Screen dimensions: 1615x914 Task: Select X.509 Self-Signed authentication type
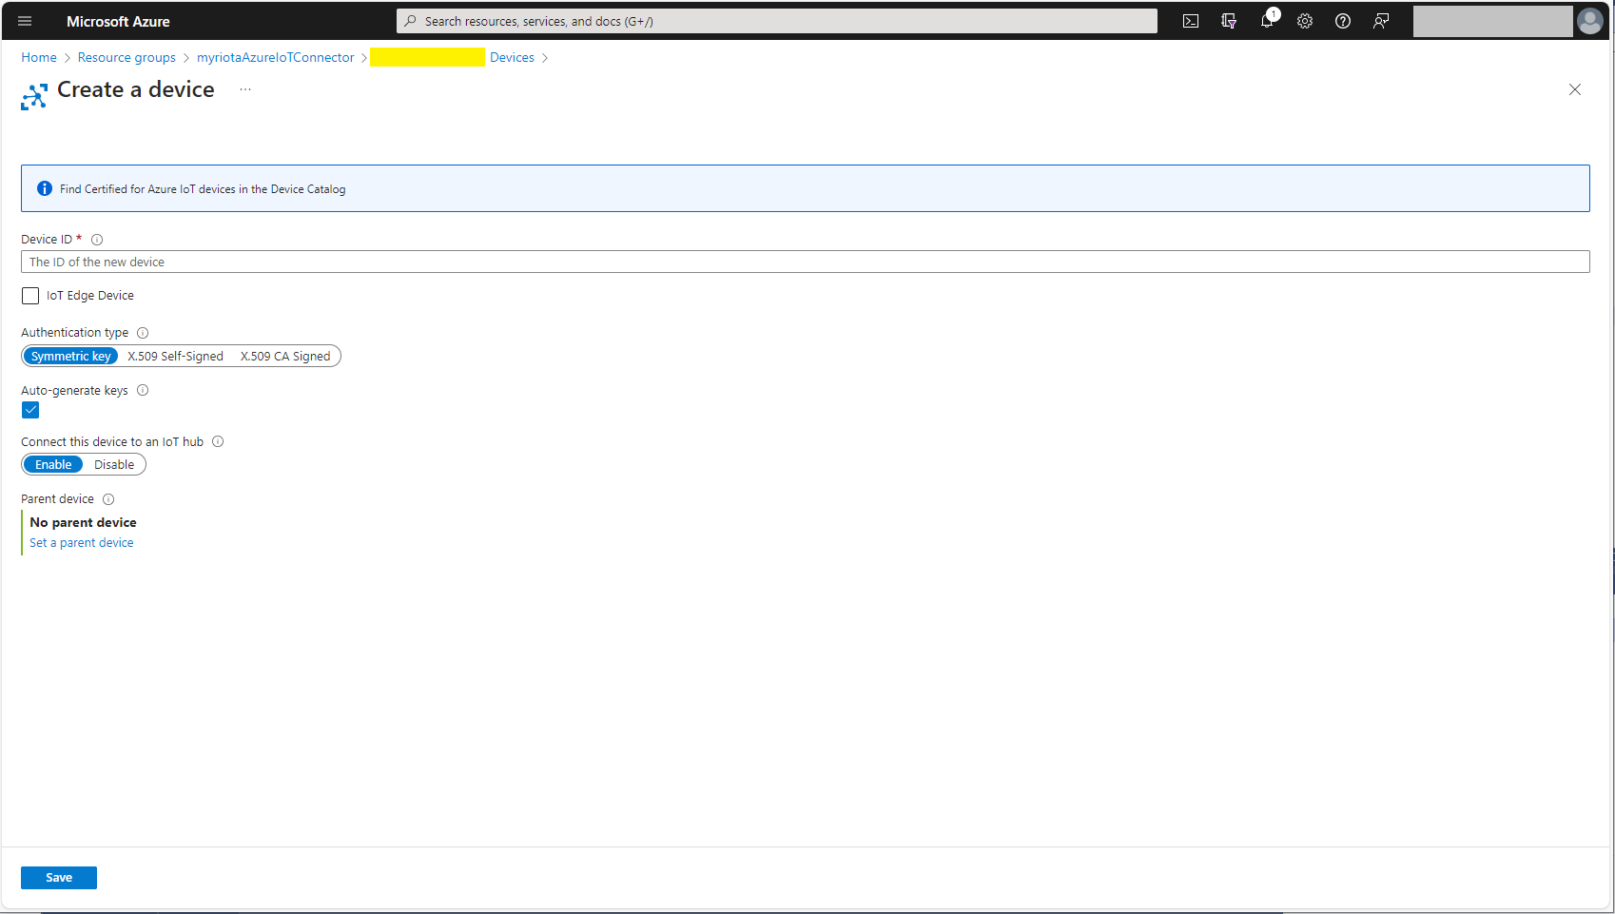[x=175, y=357]
